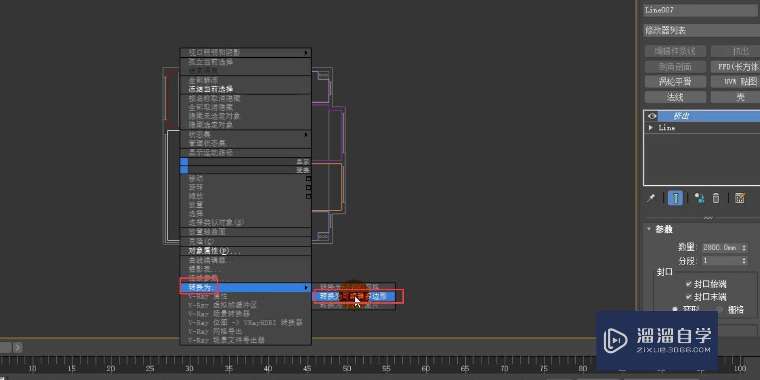Open settings box beside 缩放 menu entry
The image size is (760, 380).
(x=309, y=196)
